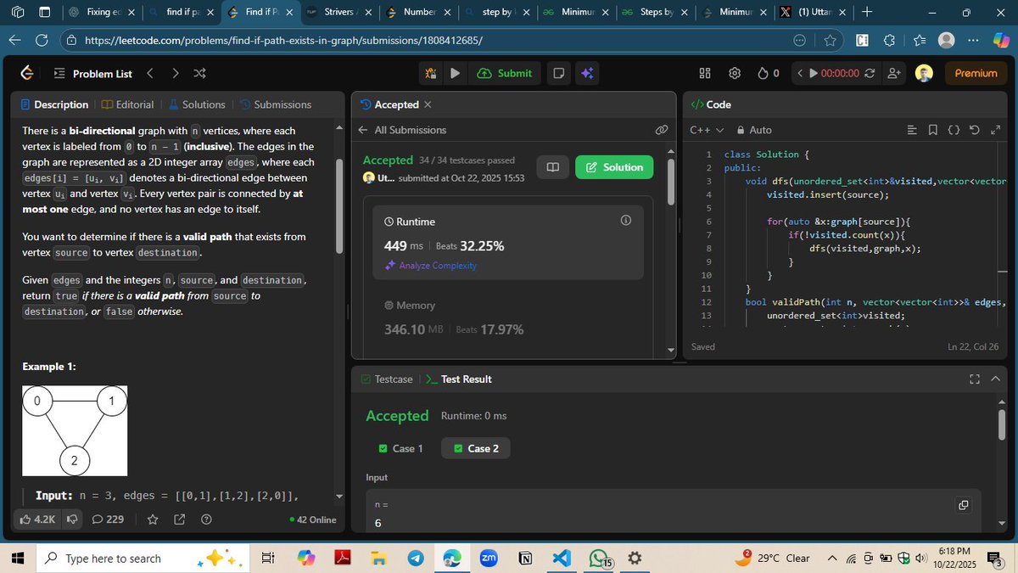Star the problem as favorite
This screenshot has width=1018, height=573.
pos(152,519)
